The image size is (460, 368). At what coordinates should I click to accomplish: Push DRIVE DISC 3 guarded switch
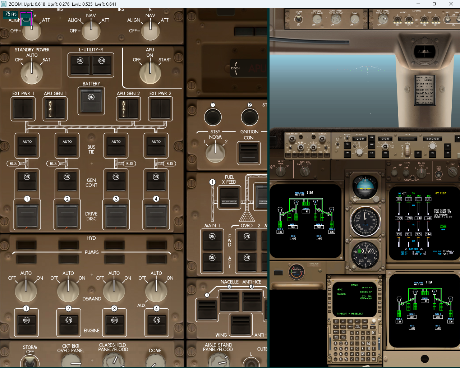tap(116, 216)
